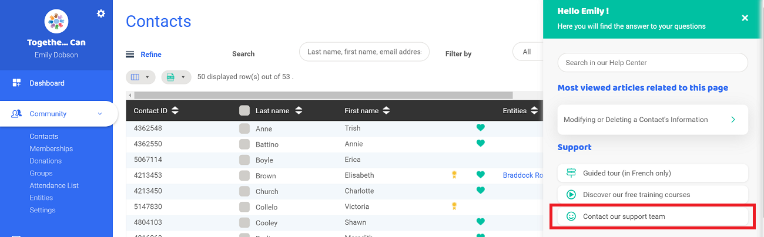Start the Guided tour (in French only)
This screenshot has width=764, height=237.
click(652, 173)
